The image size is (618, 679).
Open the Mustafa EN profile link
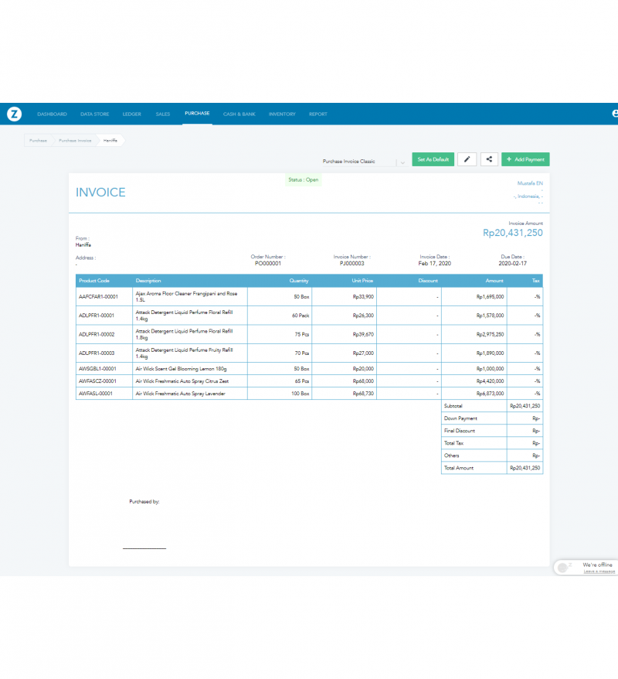pos(530,183)
